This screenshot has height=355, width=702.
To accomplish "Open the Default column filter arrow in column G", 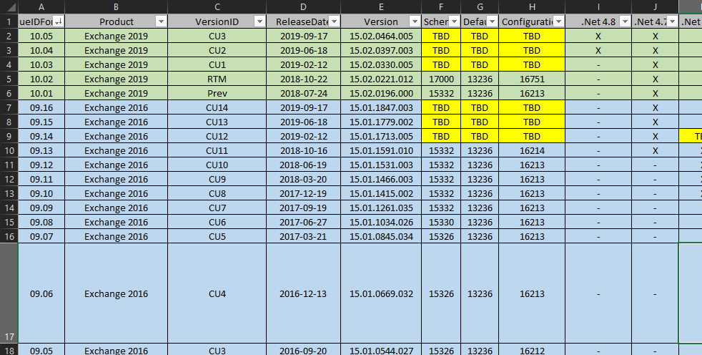I will 492,21.
